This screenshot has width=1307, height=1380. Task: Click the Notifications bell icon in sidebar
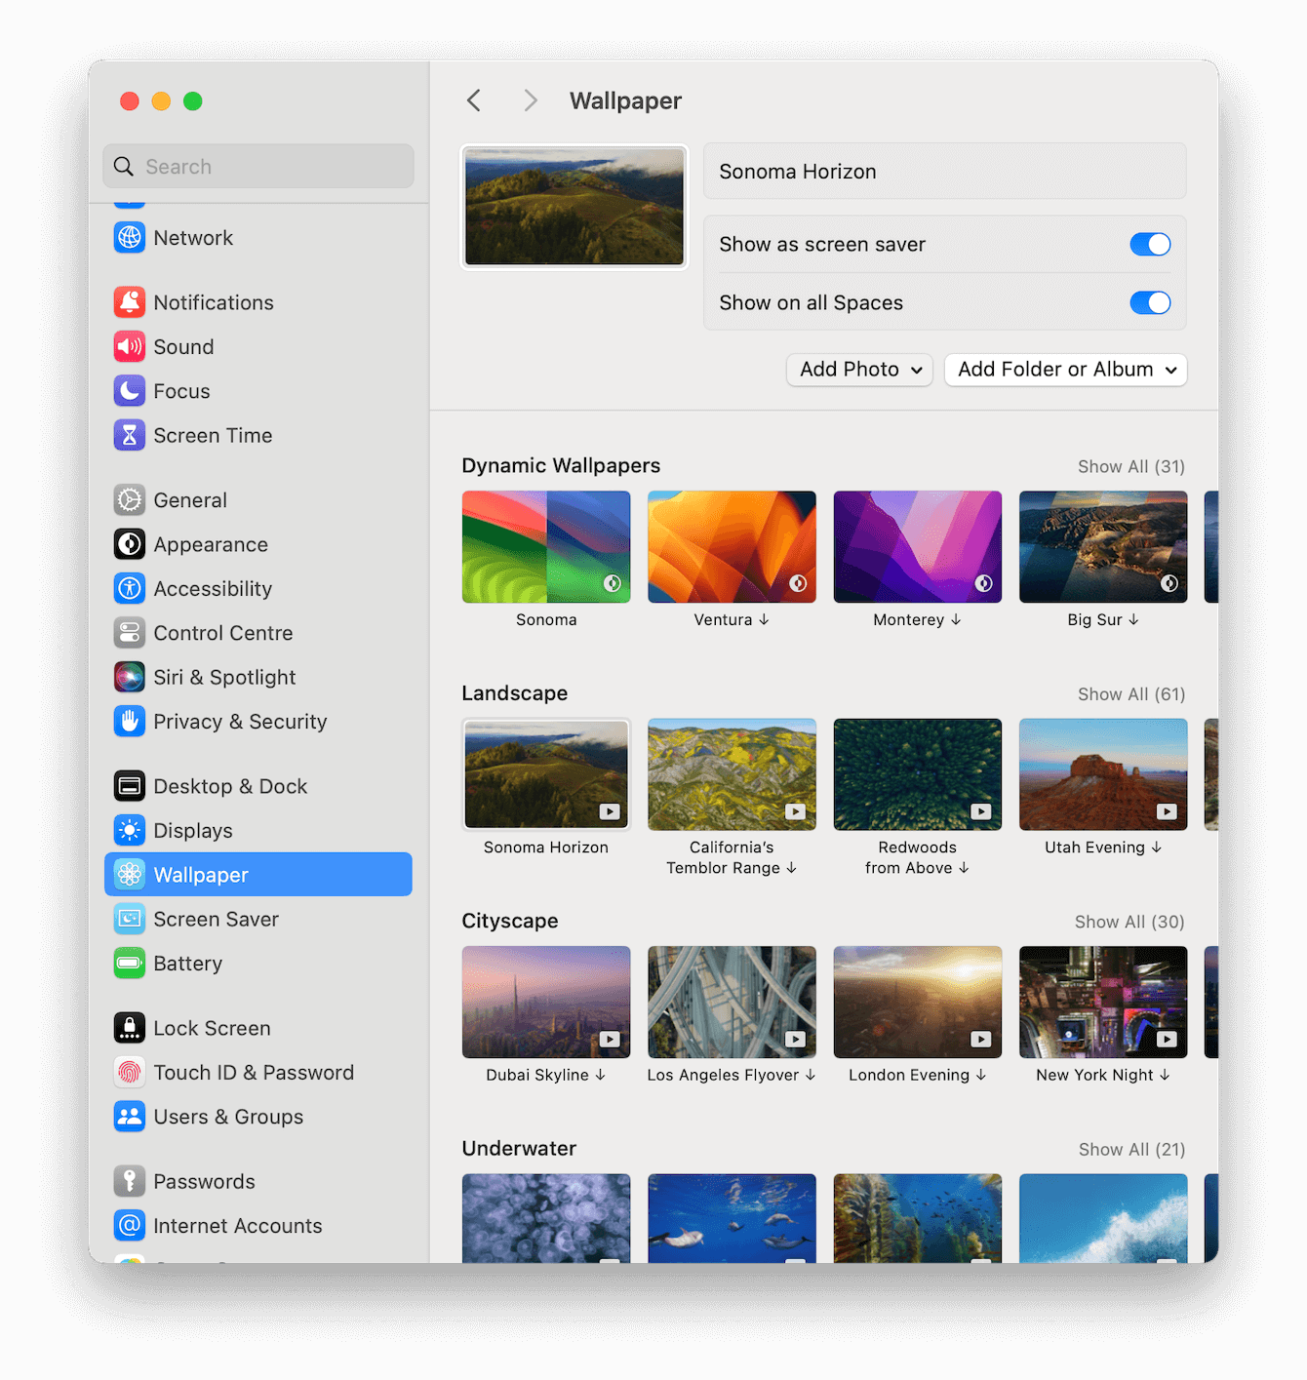(x=130, y=302)
